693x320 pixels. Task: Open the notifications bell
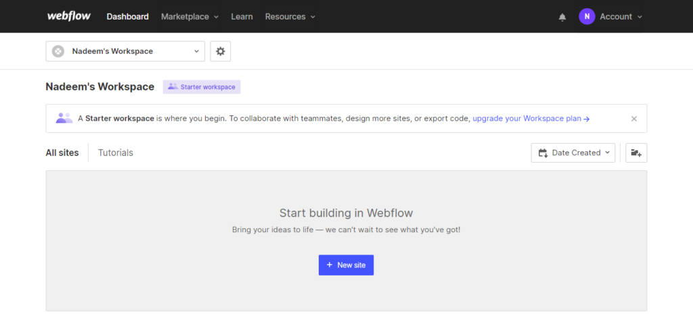click(x=562, y=17)
